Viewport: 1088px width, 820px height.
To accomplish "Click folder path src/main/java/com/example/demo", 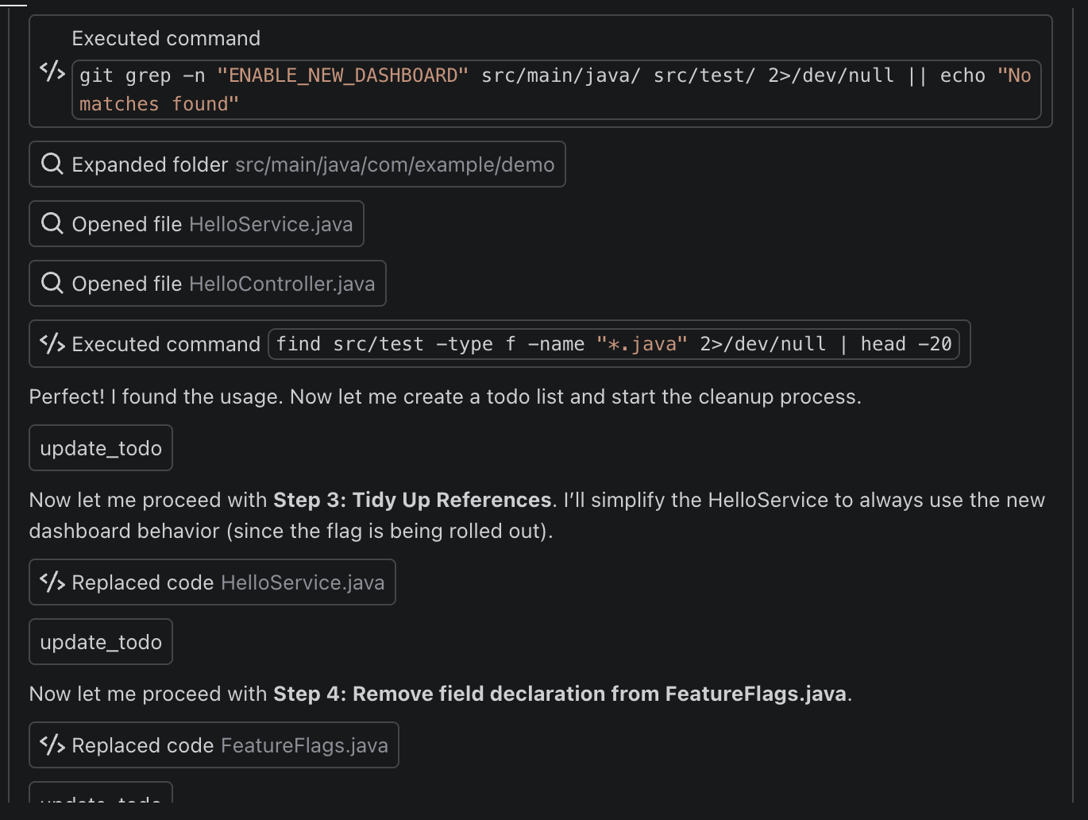I will click(x=395, y=164).
